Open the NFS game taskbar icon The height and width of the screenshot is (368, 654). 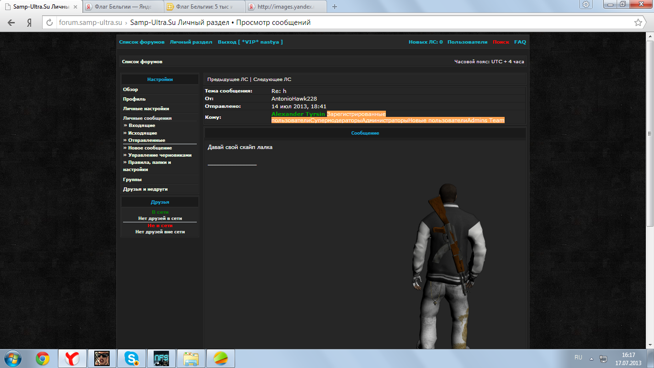[x=161, y=358]
